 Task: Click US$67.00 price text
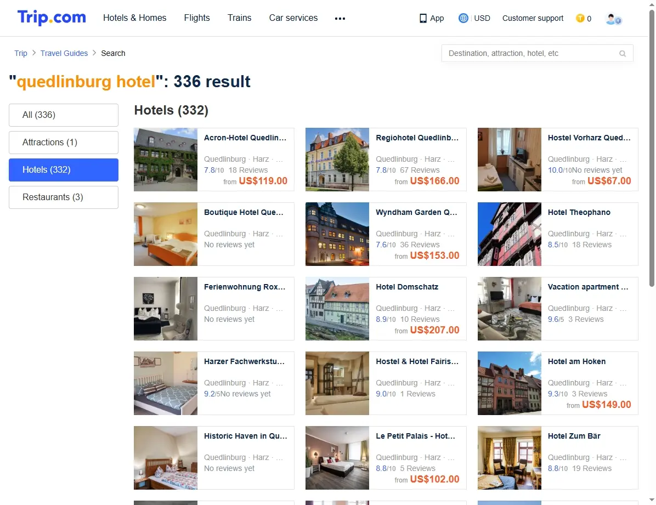point(609,181)
